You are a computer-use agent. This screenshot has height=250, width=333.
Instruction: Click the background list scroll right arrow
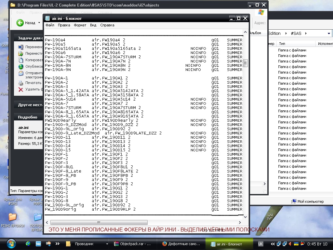pos(265,184)
